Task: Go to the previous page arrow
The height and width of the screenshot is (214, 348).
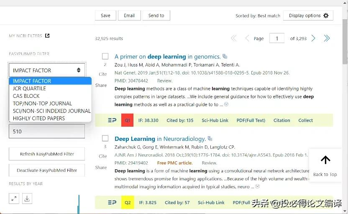Action: pos(247,38)
